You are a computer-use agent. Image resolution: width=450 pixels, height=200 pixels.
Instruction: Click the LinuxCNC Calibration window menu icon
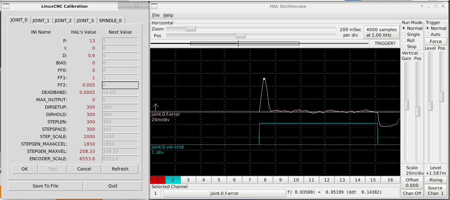6,6
